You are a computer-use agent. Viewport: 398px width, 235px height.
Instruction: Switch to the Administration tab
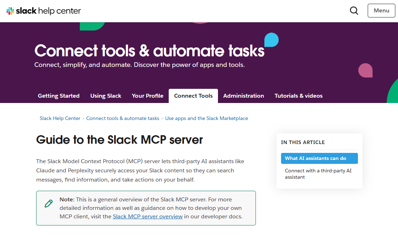point(243,96)
